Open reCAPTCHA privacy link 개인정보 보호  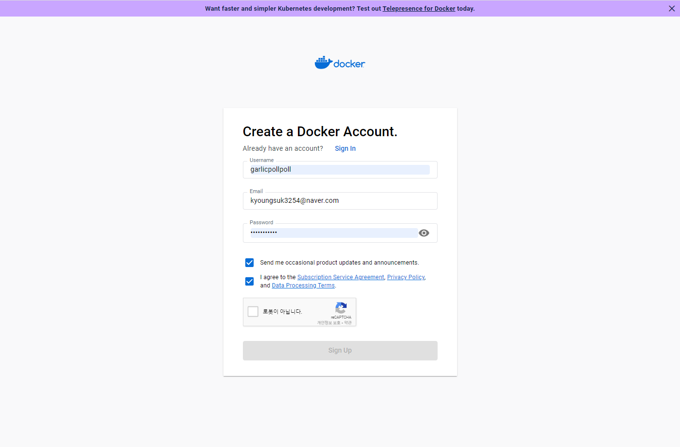click(x=329, y=322)
